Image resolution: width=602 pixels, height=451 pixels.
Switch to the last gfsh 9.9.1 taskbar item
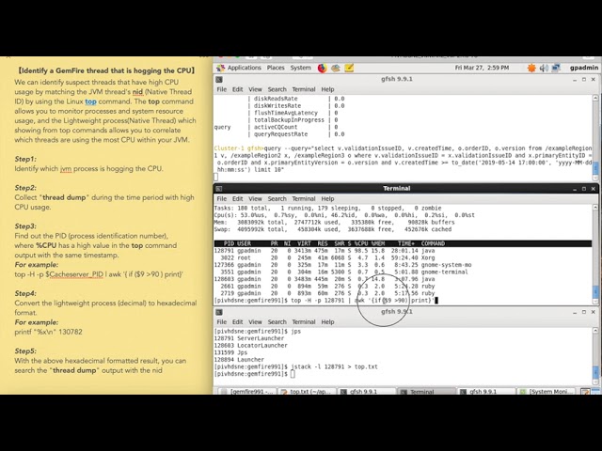click(x=486, y=391)
